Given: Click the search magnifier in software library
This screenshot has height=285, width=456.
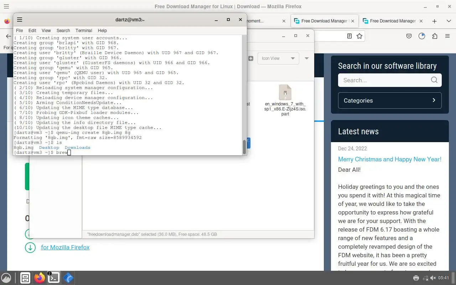Looking at the screenshot, I should [x=434, y=80].
